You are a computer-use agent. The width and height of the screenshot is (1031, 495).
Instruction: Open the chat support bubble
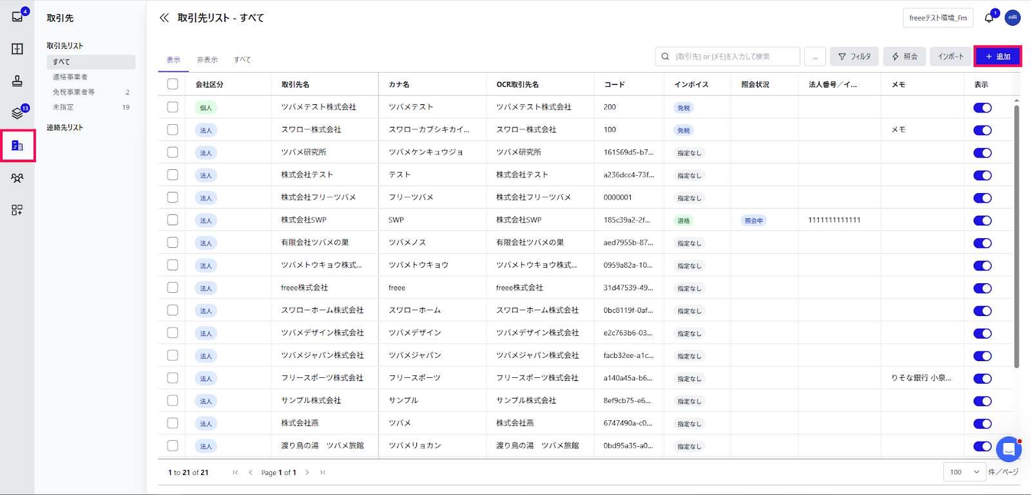click(1008, 449)
